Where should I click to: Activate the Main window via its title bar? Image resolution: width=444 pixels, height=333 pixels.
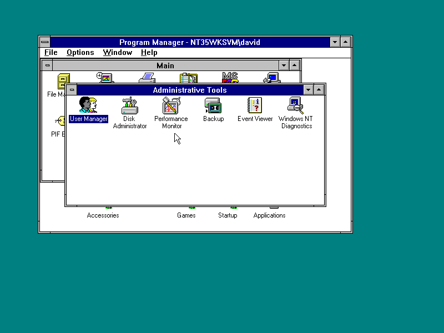(165, 65)
